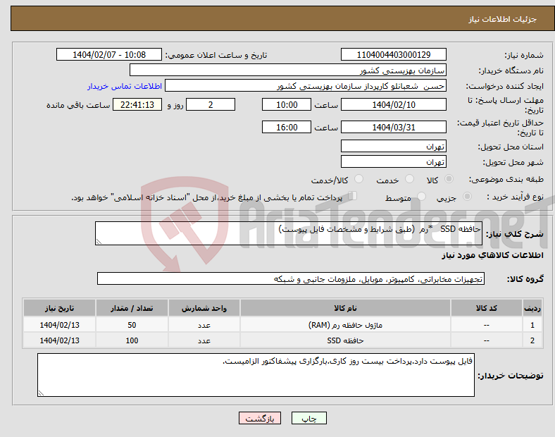Image resolution: width=555 pixels, height=437 pixels.
Task: Click the عدد unit cell in SSD row
Action: (x=204, y=340)
